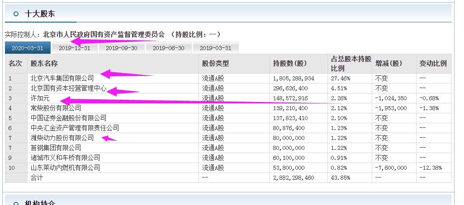
Task: Open the 2019-06-30 date tab
Action: [169, 48]
